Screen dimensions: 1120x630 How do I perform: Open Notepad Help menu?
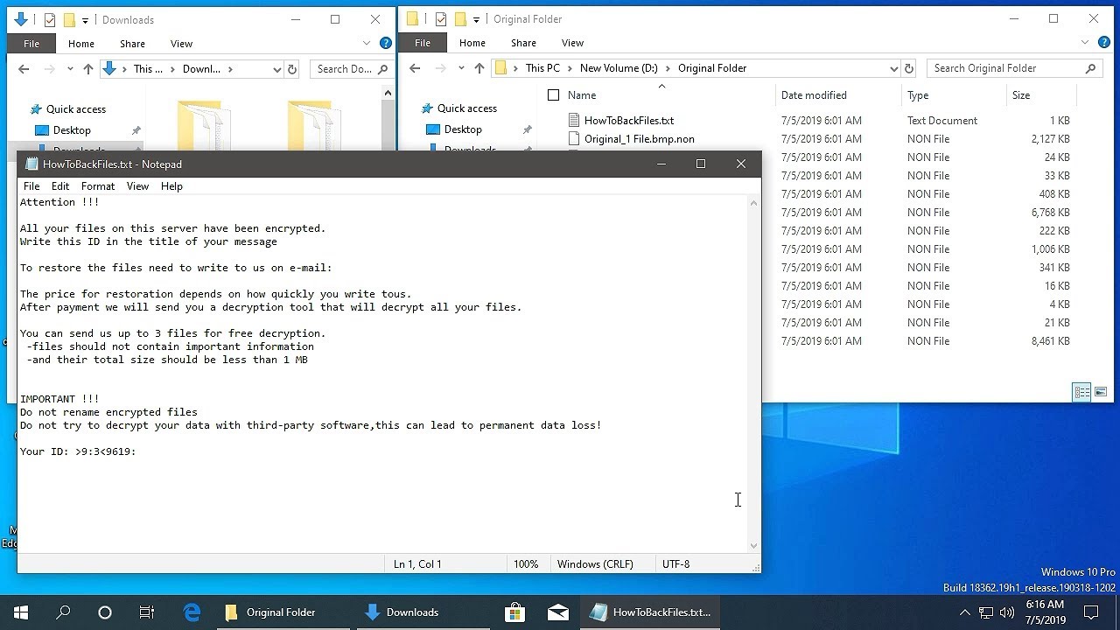click(x=171, y=186)
